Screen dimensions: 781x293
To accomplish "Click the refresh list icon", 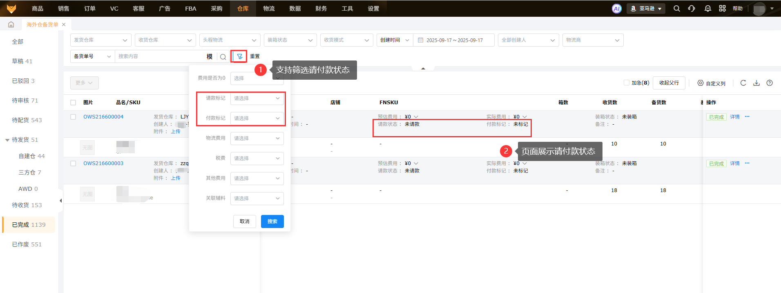I will [x=743, y=83].
